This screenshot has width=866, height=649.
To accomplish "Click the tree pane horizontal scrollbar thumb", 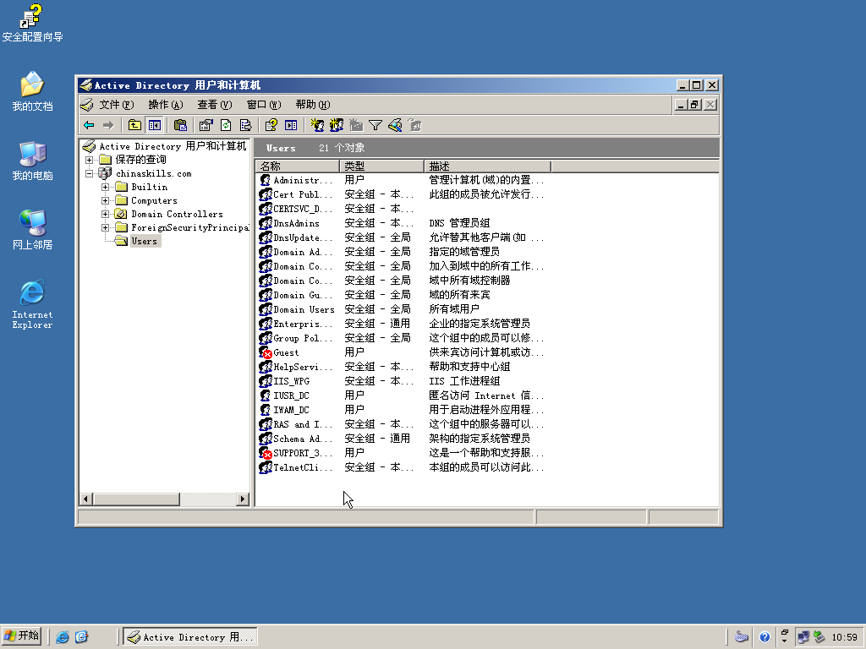I will pyautogui.click(x=136, y=499).
